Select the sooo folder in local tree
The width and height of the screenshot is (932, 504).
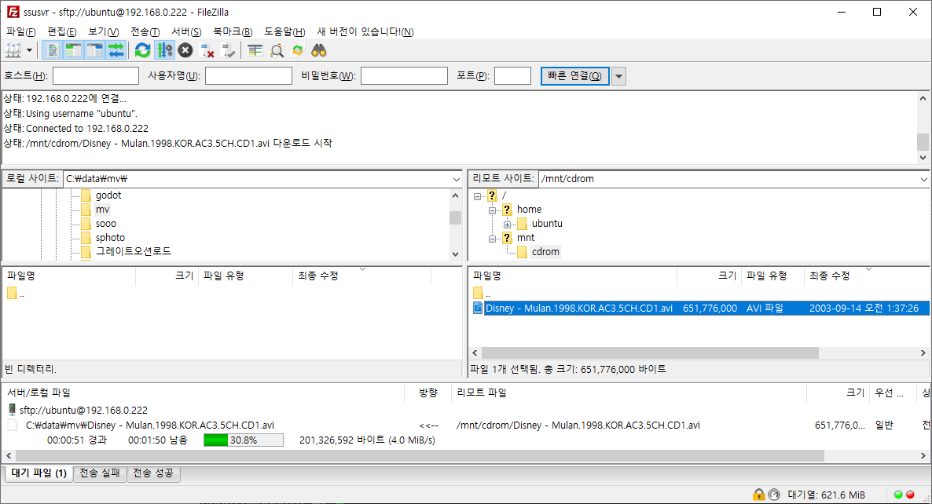tap(106, 224)
